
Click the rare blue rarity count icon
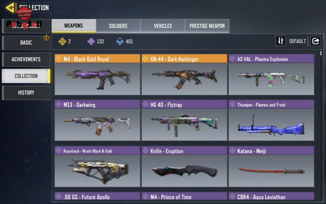pyautogui.click(x=120, y=41)
